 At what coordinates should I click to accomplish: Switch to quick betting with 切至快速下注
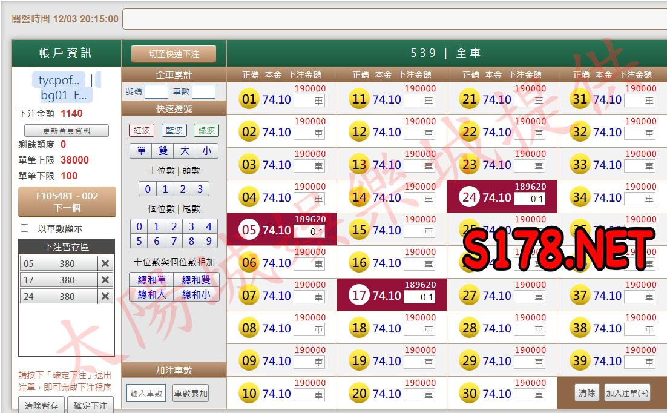[174, 54]
